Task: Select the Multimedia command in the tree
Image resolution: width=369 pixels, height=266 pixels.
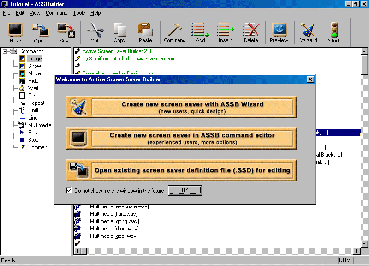Action: tap(40, 125)
